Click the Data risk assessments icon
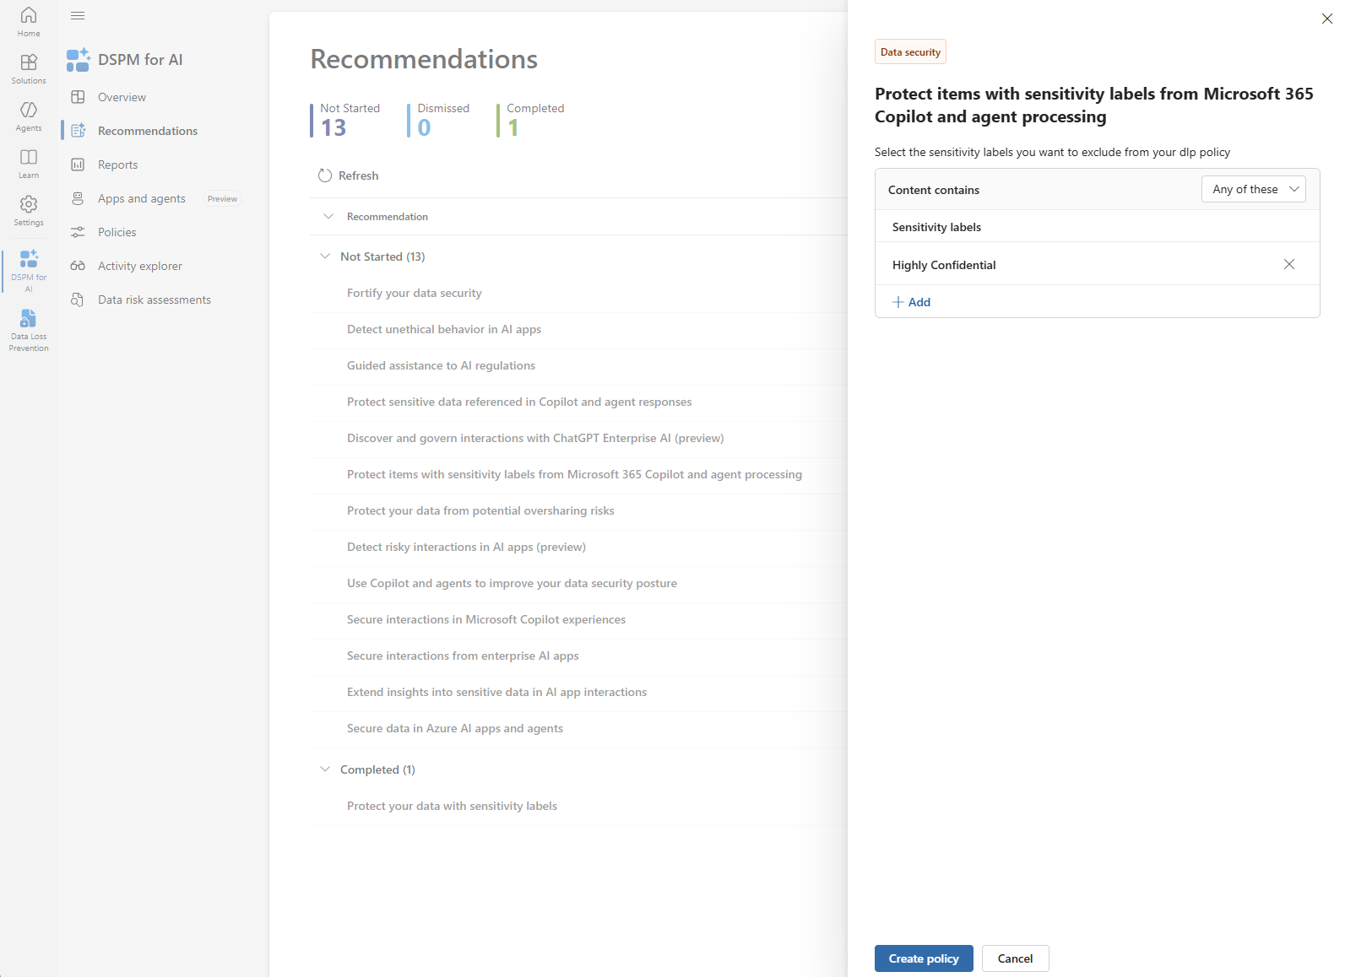 pyautogui.click(x=78, y=300)
